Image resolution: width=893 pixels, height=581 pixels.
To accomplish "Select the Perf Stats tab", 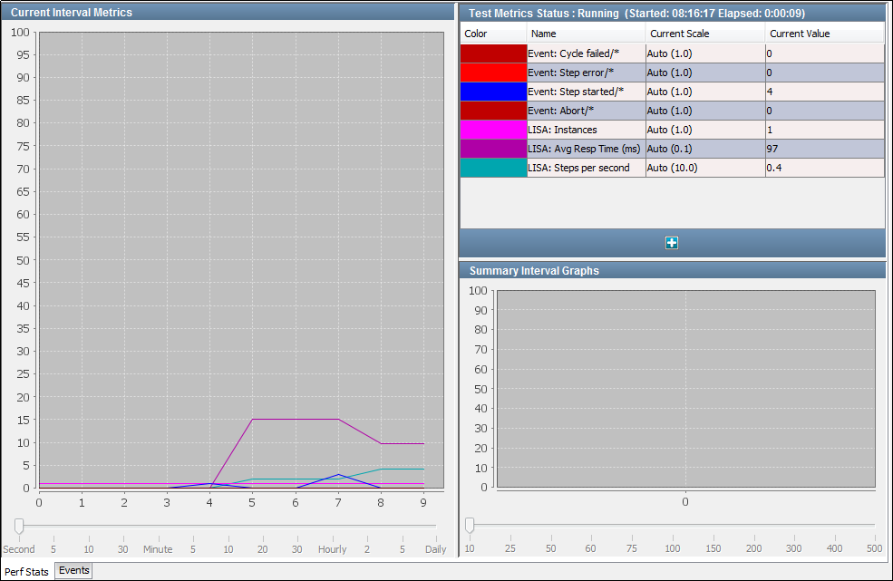I will (x=27, y=572).
